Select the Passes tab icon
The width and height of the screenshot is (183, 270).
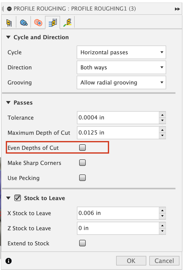[x=53, y=22]
